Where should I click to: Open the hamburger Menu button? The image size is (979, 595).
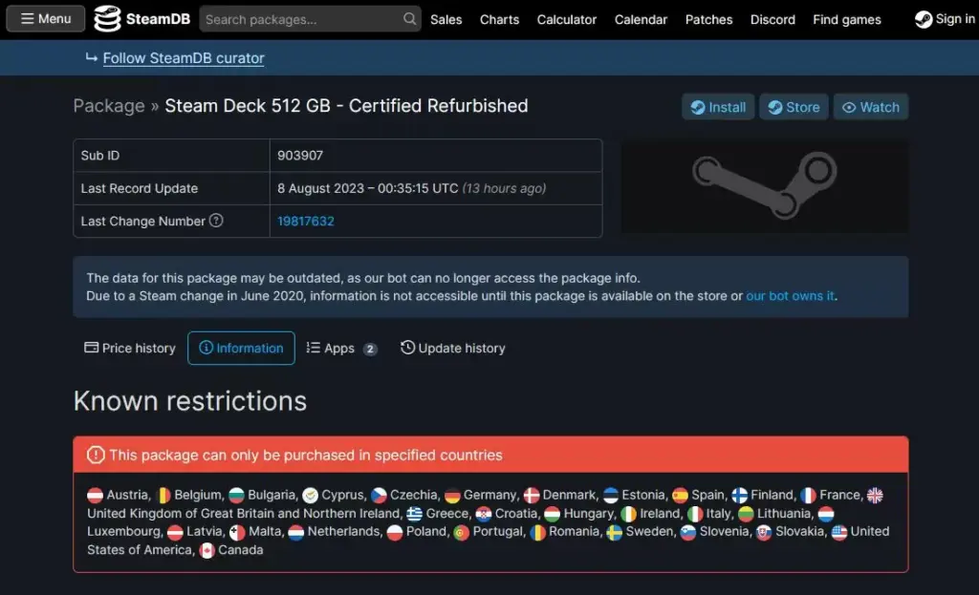click(46, 19)
